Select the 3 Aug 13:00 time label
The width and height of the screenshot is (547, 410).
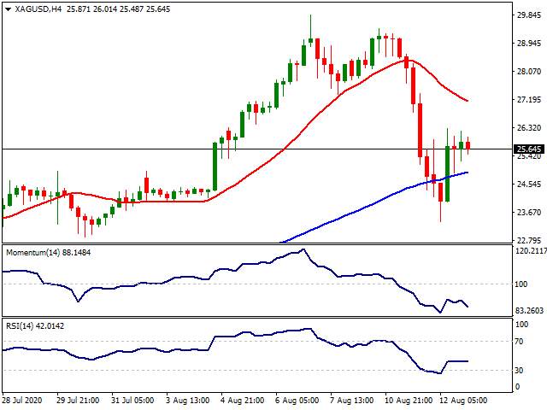tap(188, 401)
